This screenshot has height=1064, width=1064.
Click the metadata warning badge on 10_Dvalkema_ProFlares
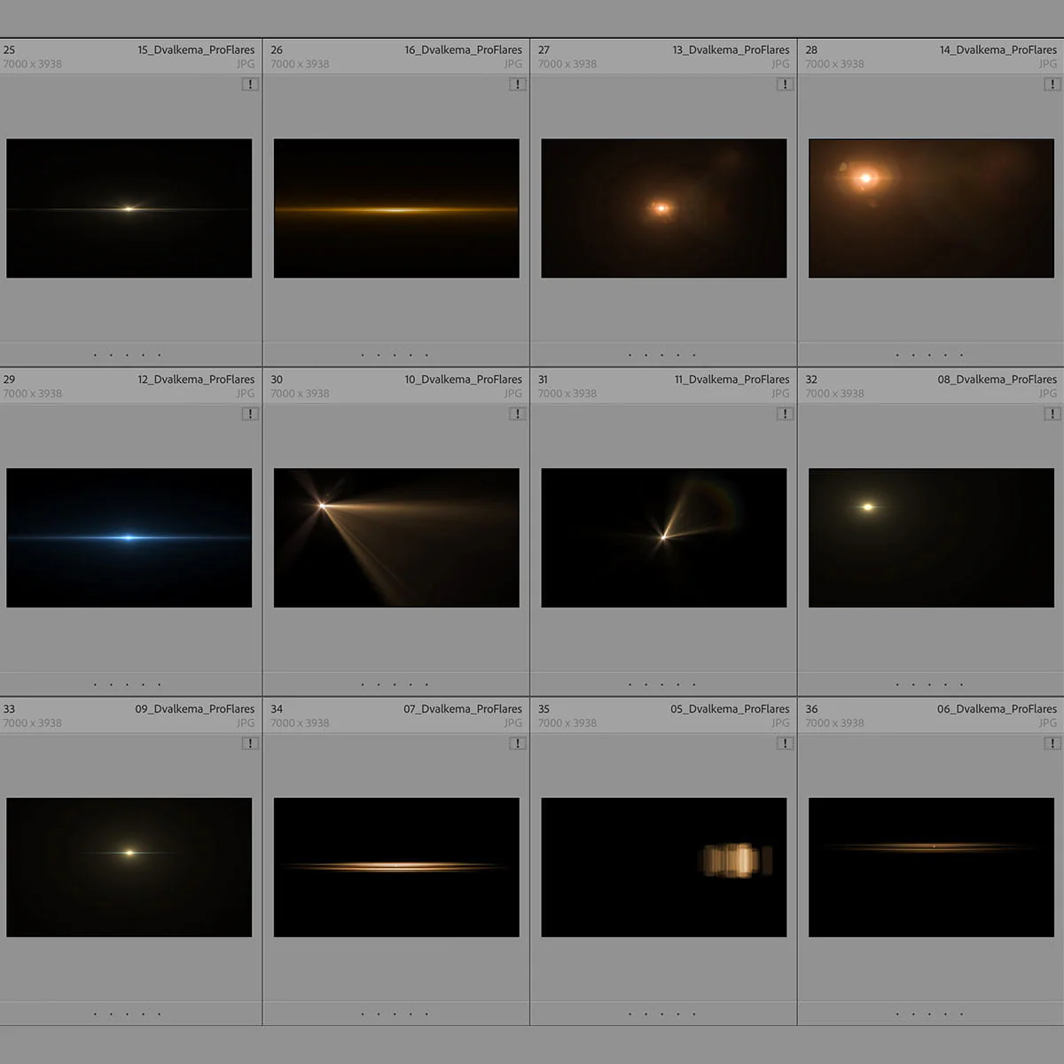tap(518, 414)
